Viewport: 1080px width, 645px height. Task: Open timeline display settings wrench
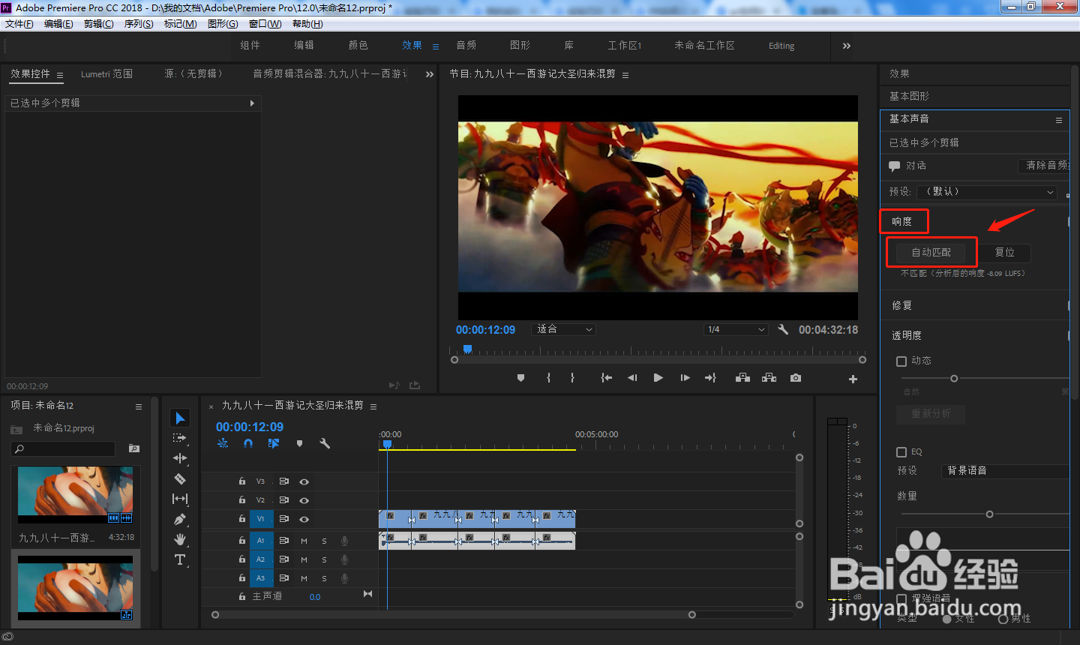(x=325, y=443)
